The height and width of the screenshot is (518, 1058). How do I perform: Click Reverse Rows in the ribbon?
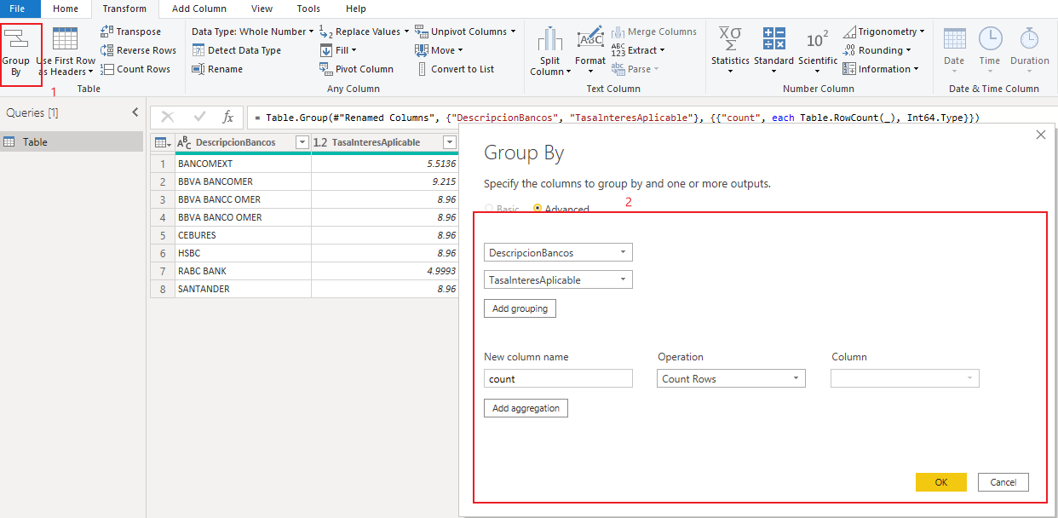pyautogui.click(x=138, y=50)
